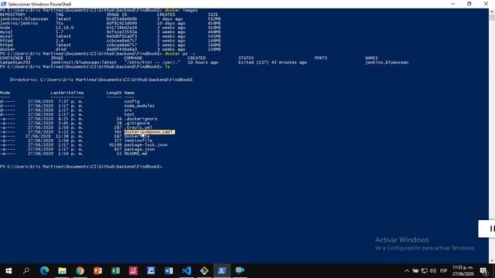Click the taskbar search magnifier icon

pyautogui.click(x=26, y=270)
